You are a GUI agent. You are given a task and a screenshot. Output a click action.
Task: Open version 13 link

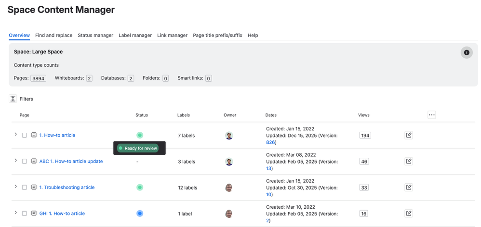point(269,168)
